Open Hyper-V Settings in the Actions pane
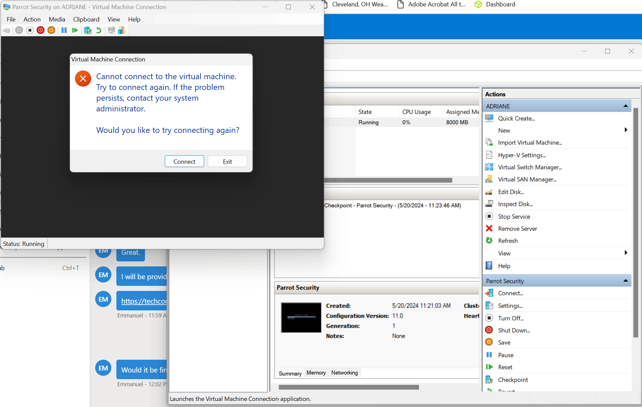This screenshot has width=642, height=407. [522, 155]
